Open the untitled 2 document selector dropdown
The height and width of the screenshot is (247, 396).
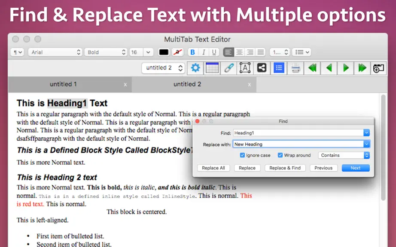(163, 68)
